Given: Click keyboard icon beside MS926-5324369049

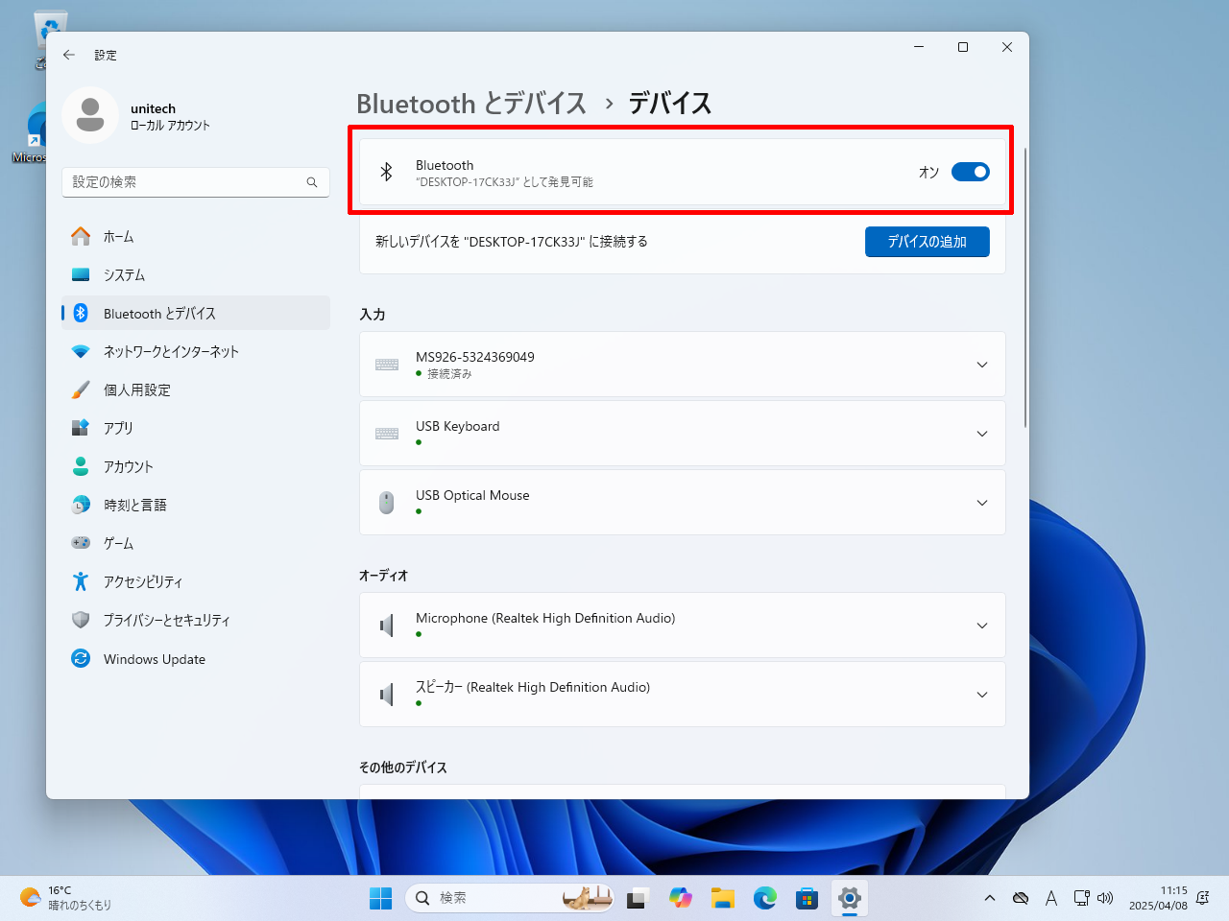Looking at the screenshot, I should [387, 365].
